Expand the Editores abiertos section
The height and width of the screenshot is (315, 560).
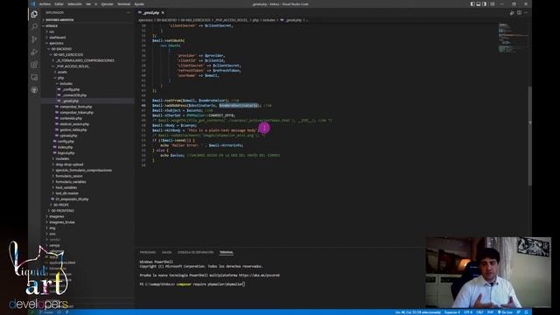click(x=87, y=19)
